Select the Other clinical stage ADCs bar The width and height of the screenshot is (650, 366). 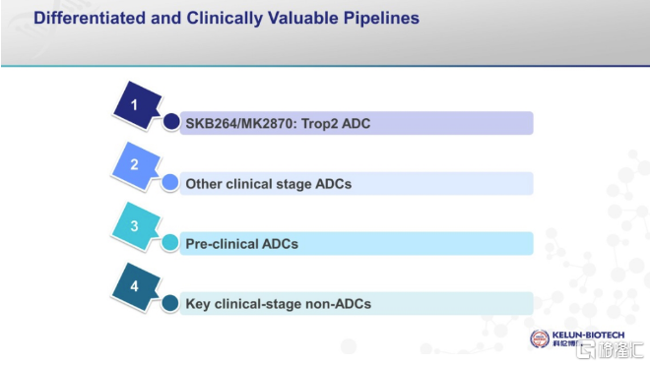click(x=357, y=183)
